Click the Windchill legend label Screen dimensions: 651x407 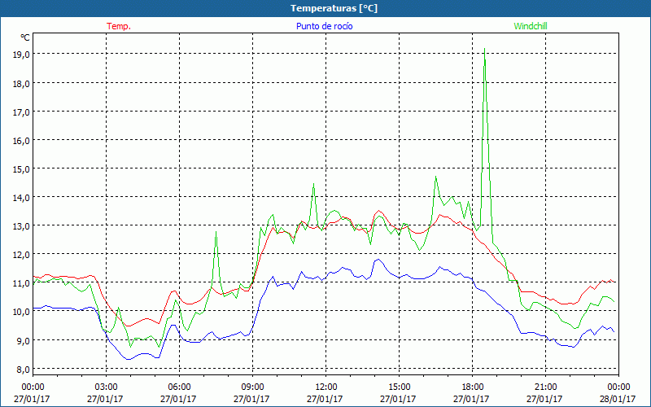pos(531,26)
